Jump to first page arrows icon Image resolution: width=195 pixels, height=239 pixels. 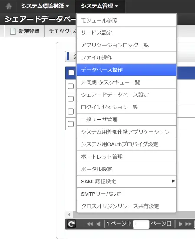90,224
